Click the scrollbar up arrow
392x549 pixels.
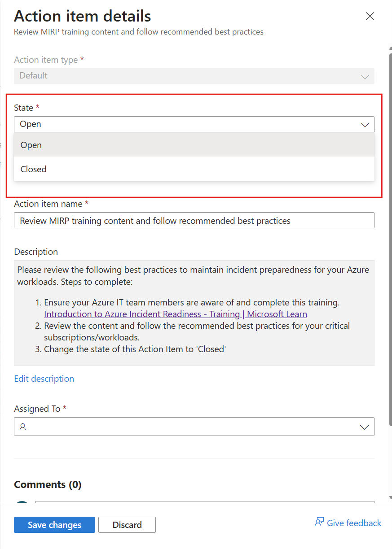390,48
